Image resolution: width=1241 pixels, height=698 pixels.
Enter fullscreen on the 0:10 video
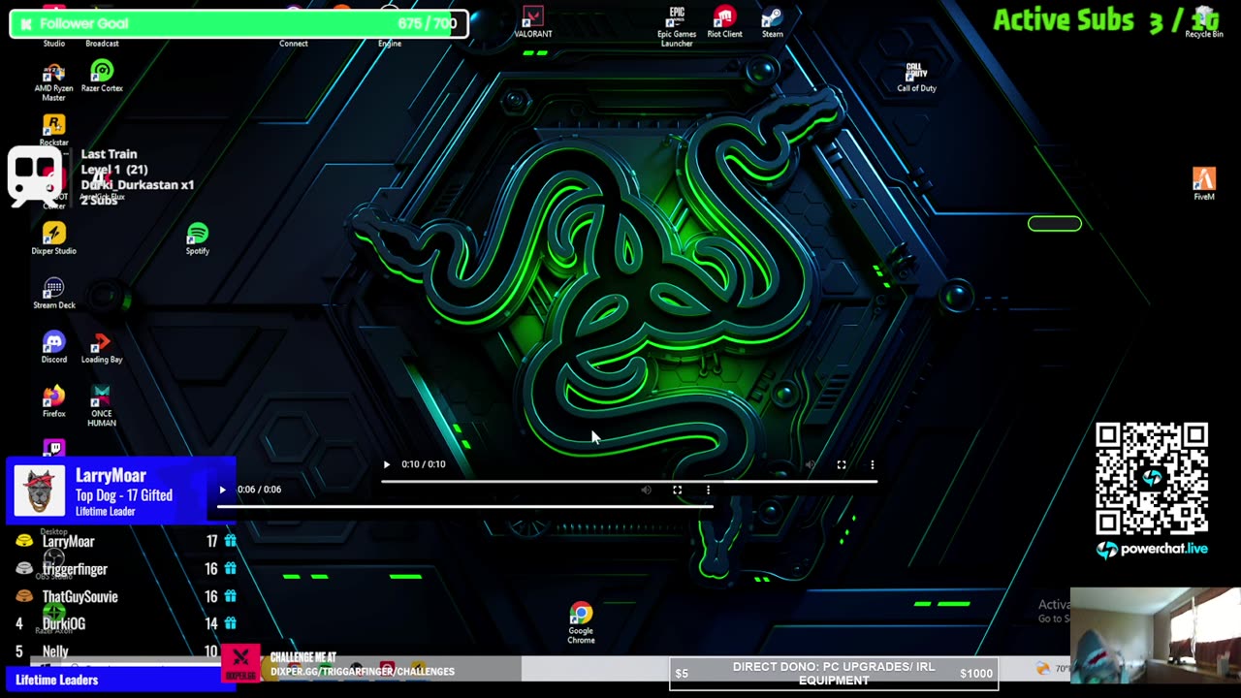842,464
